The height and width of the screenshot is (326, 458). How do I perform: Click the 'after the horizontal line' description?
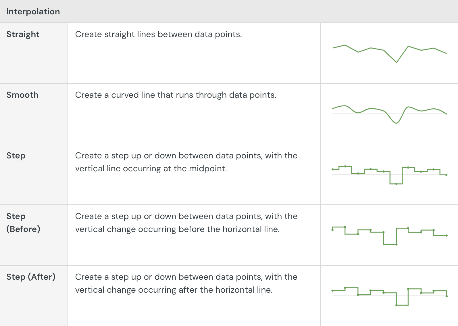click(x=186, y=283)
